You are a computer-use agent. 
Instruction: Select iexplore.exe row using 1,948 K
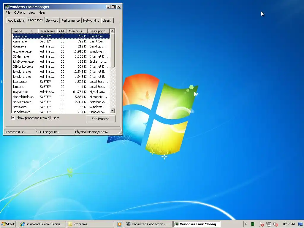61,77
